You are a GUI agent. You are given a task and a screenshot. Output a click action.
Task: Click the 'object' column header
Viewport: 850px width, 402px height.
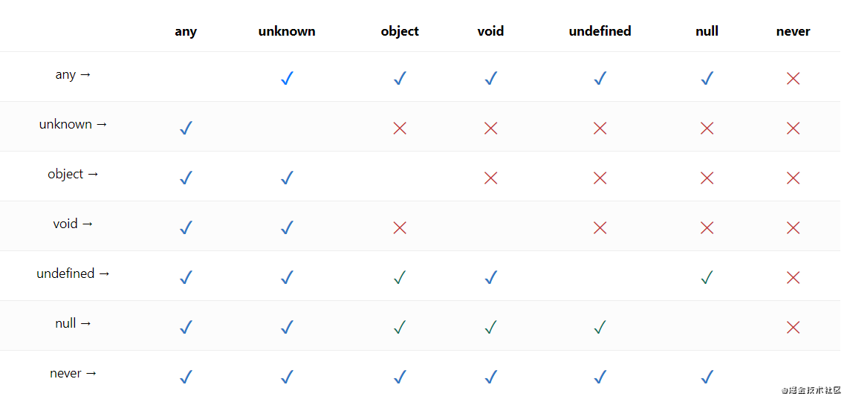pos(400,31)
